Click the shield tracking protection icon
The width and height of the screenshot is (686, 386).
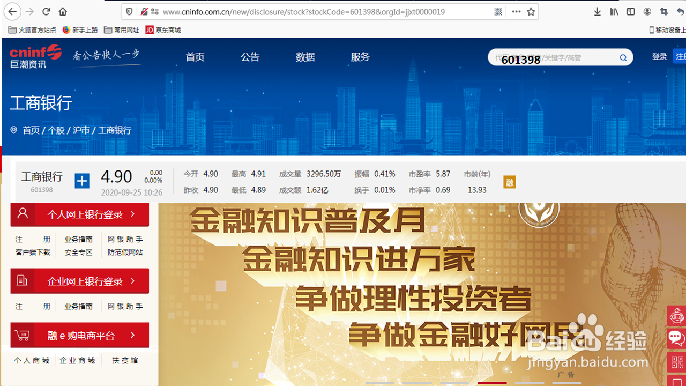(129, 11)
